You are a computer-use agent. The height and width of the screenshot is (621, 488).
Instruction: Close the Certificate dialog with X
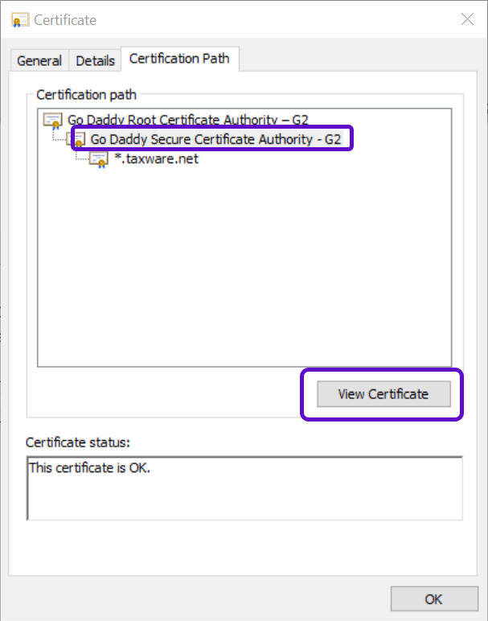tap(466, 19)
